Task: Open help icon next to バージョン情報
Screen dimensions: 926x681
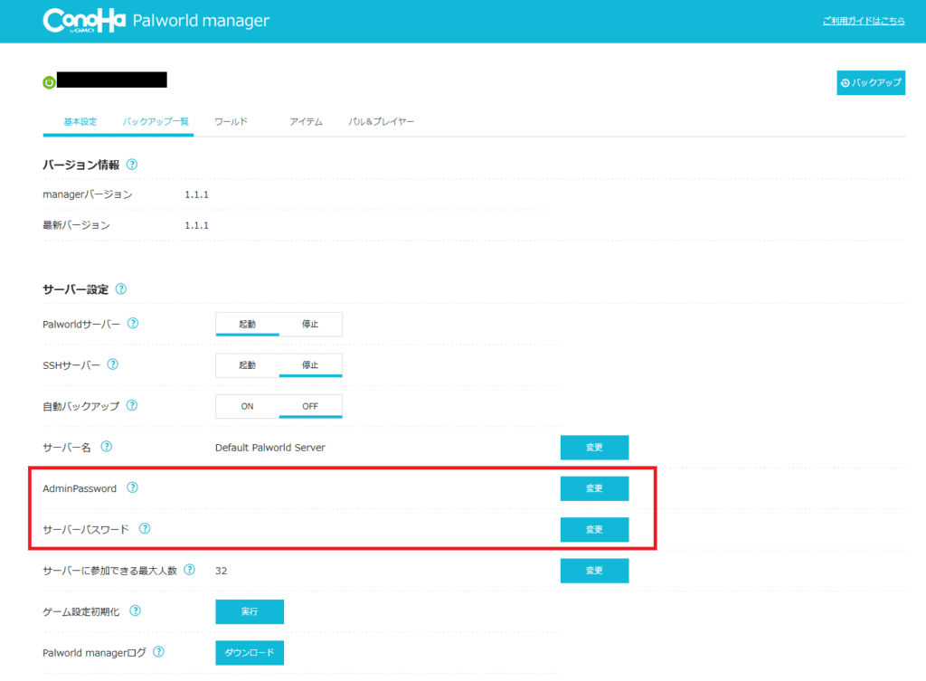Action: tap(132, 165)
